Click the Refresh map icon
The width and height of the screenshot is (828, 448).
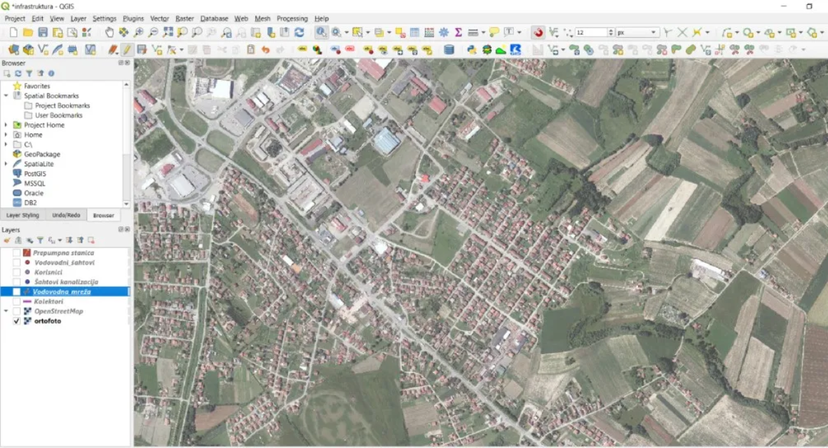click(299, 32)
